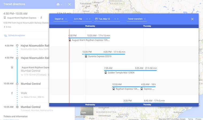Viewport: 203px width, 120px height.
Task: Close the Transit directions panel
Action: pyautogui.click(x=69, y=4)
